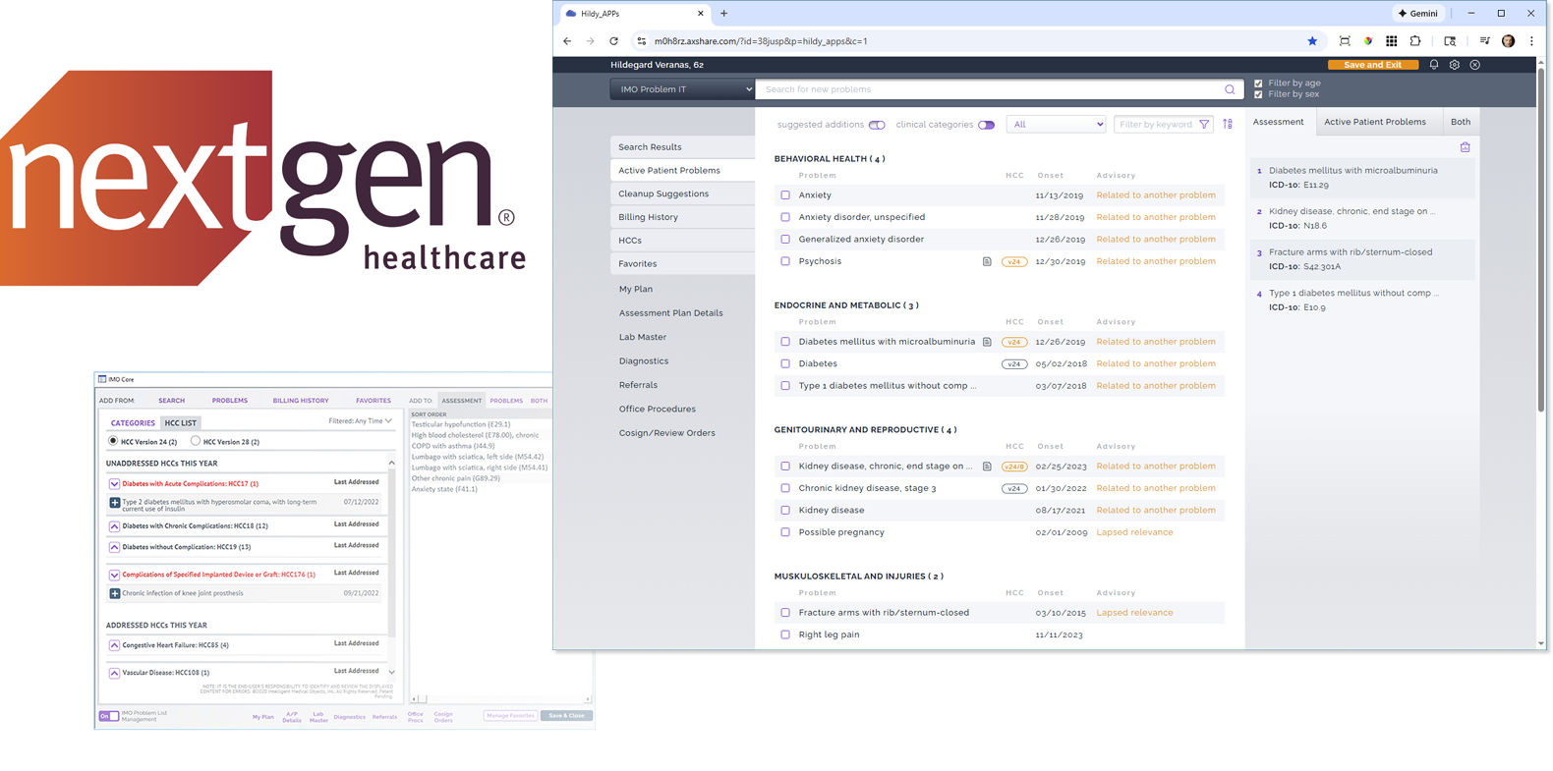Screen dimensions: 1553x771
Task: Collapse Diabetes with Acute Complications HCC17
Action: pos(114,484)
